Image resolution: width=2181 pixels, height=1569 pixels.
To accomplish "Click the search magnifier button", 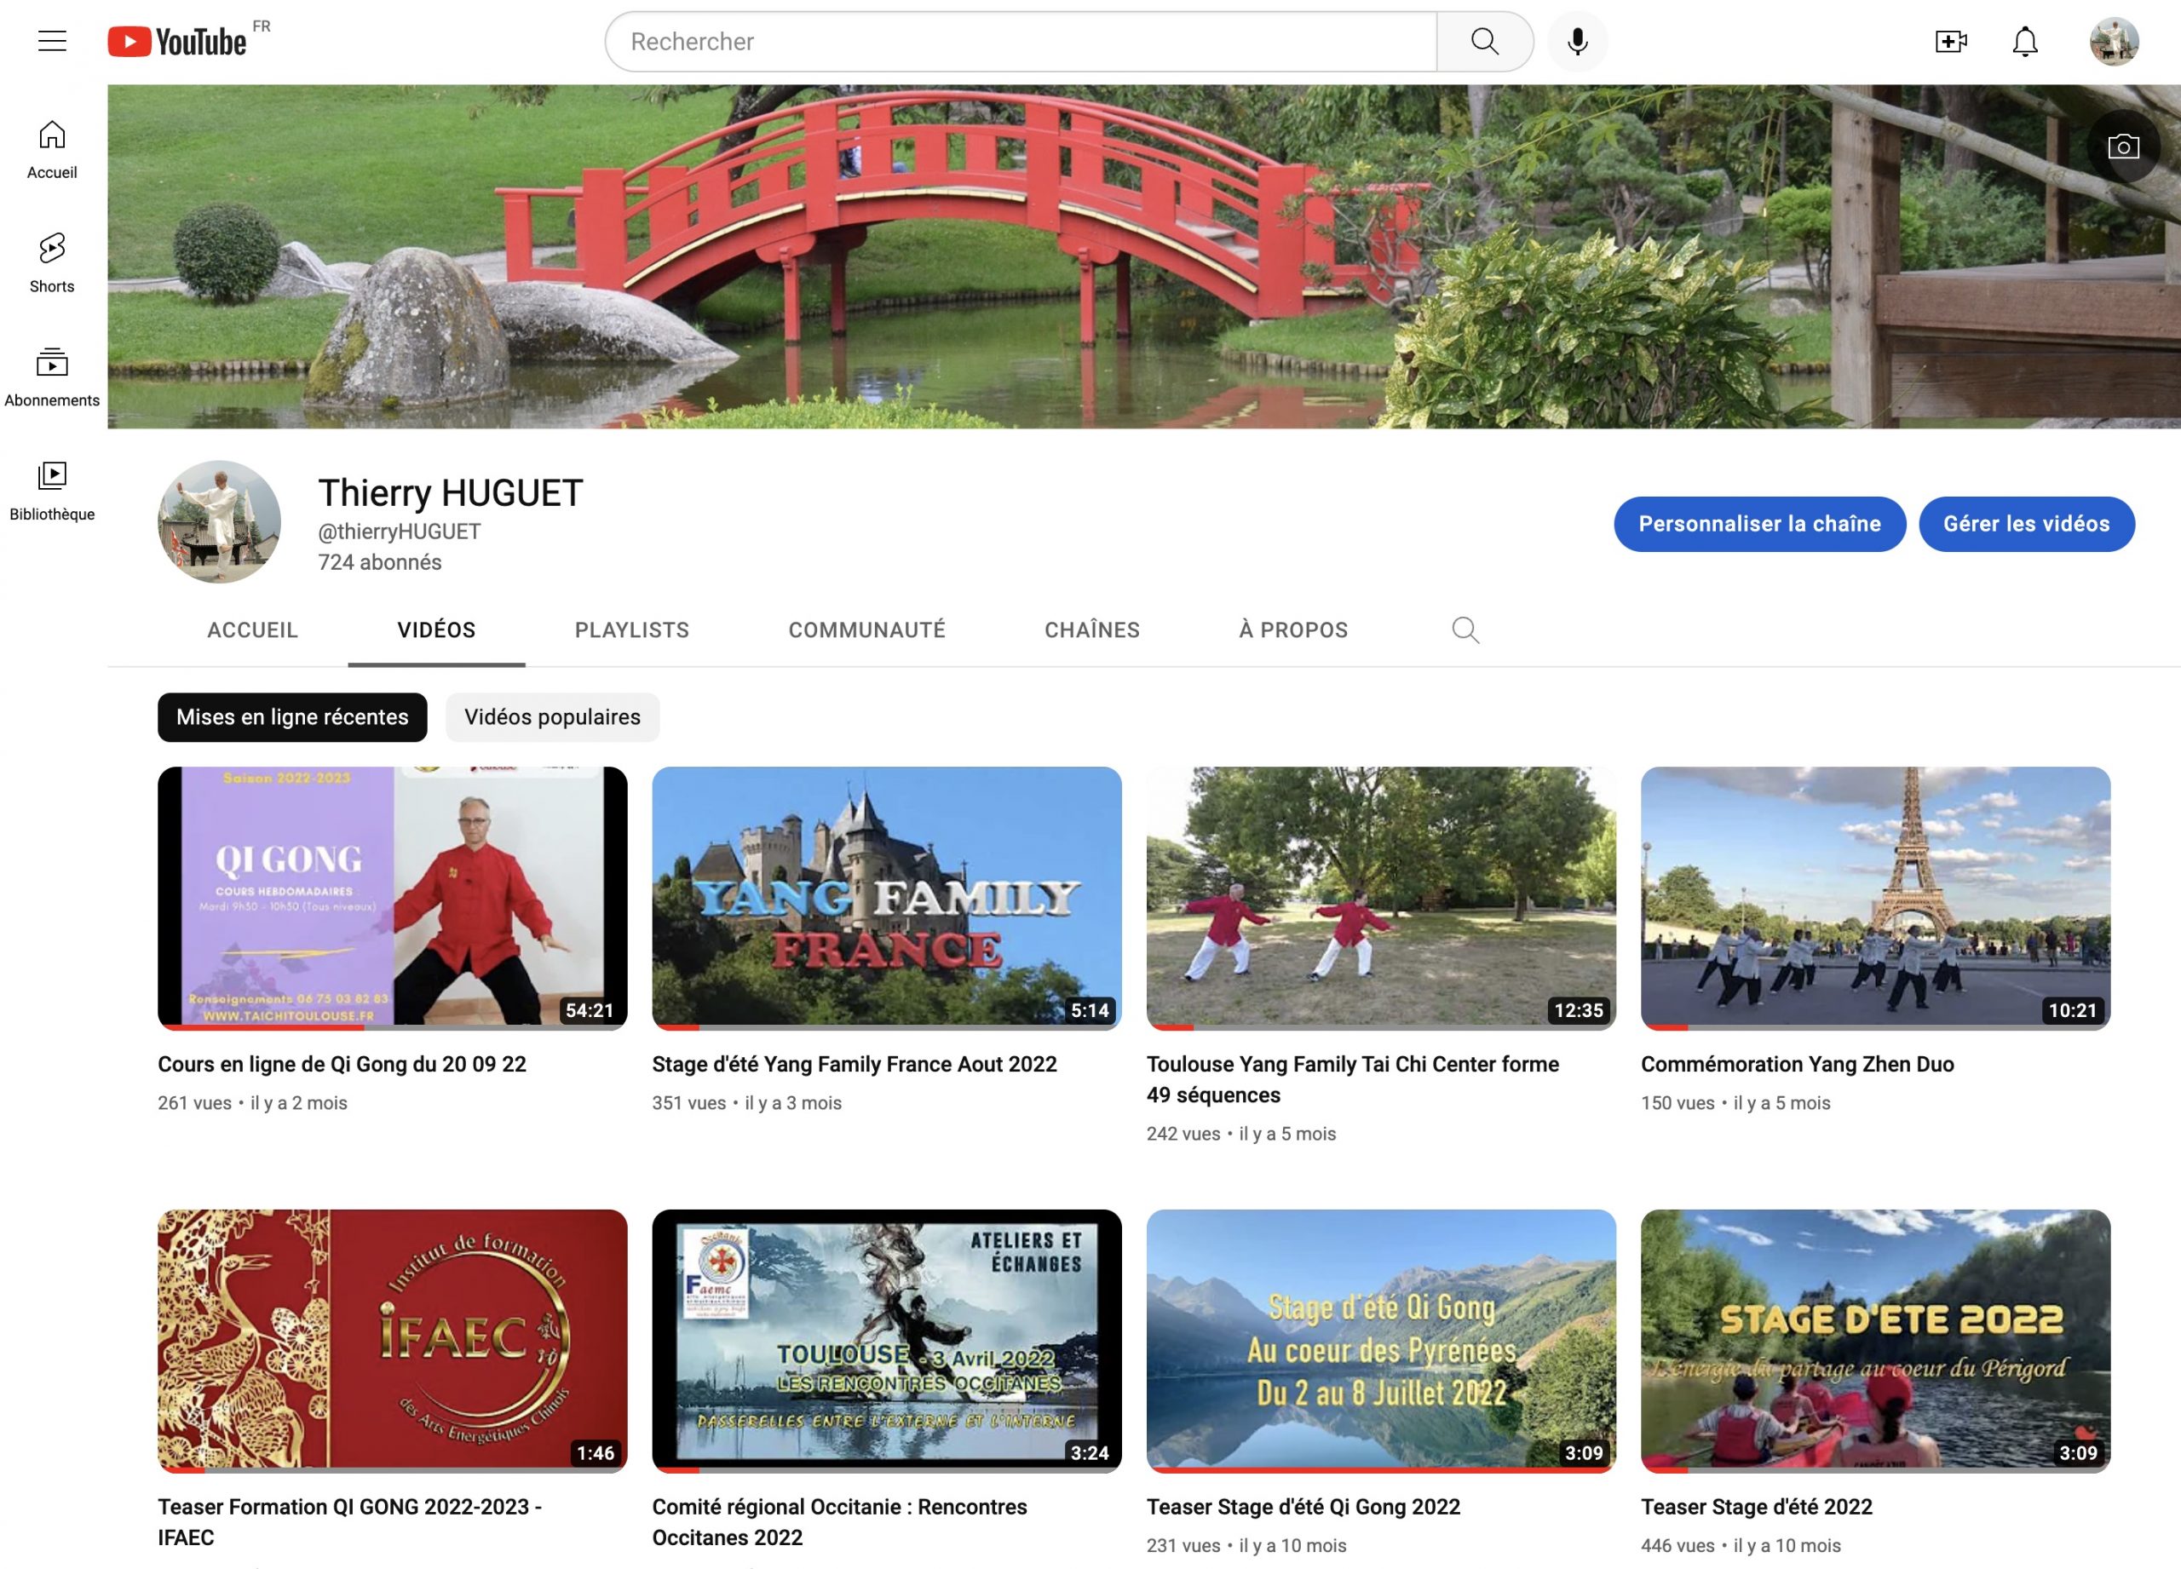I will click(1484, 42).
